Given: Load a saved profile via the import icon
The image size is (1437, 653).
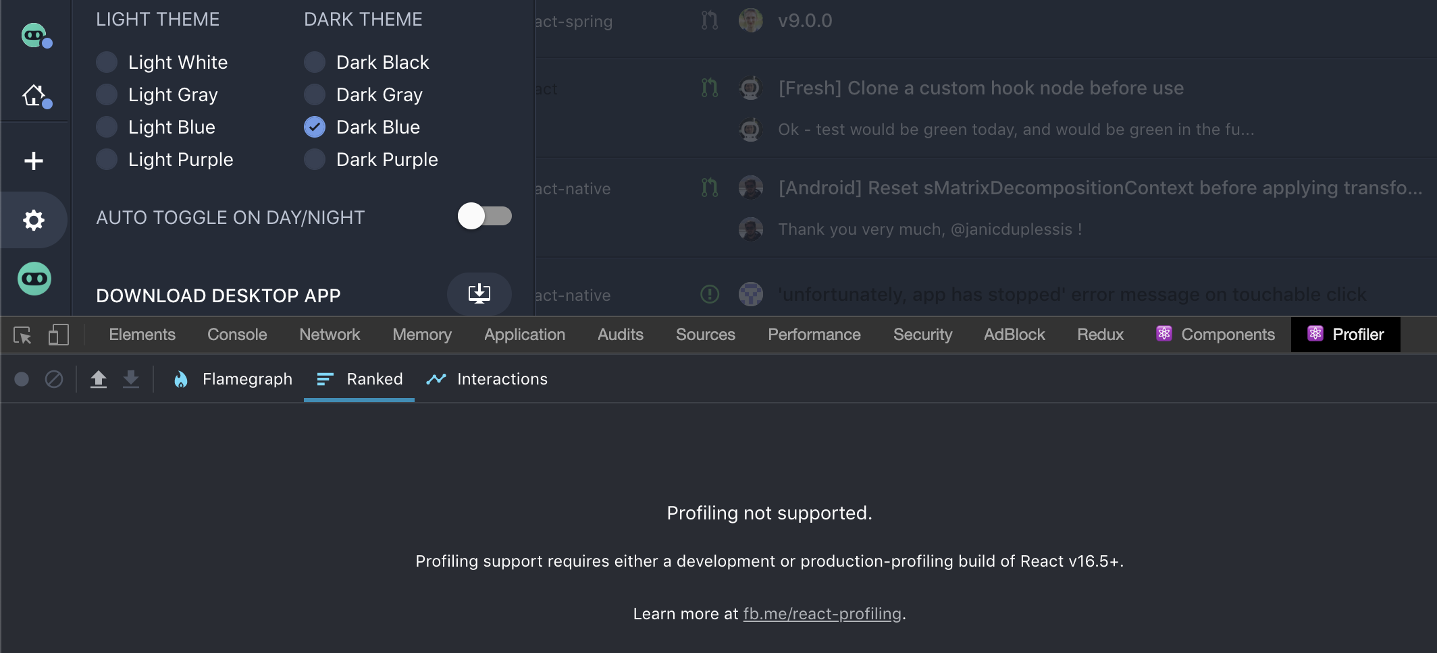Looking at the screenshot, I should pos(99,379).
